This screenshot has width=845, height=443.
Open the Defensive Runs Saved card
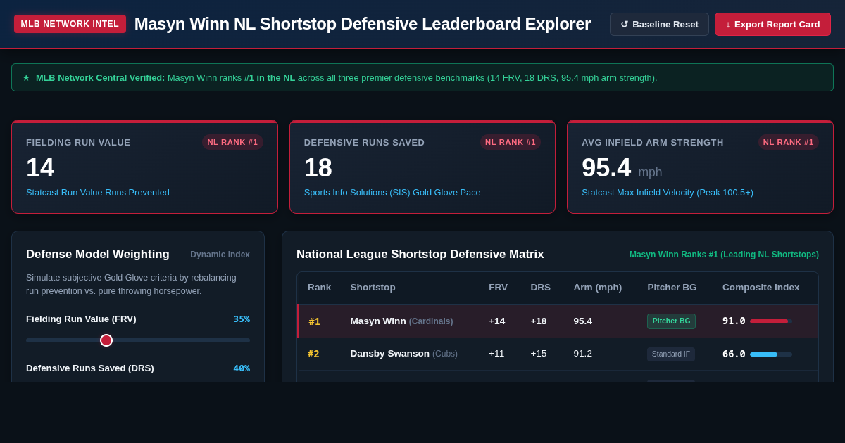(x=423, y=167)
